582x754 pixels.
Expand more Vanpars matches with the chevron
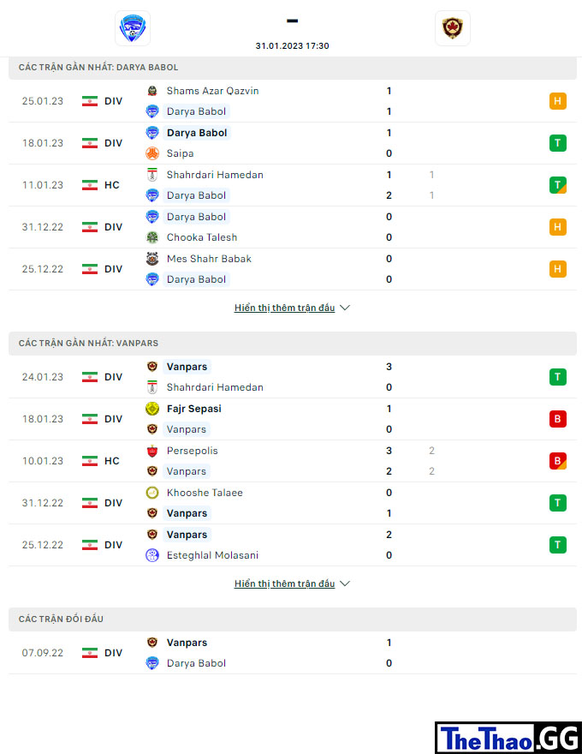(345, 583)
